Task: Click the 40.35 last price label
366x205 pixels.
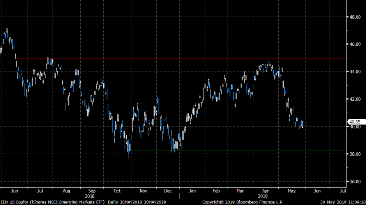Action: pos(354,122)
